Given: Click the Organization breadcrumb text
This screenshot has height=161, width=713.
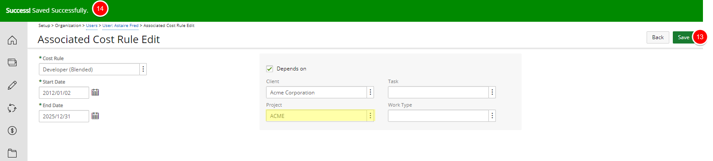Looking at the screenshot, I should [x=68, y=26].
